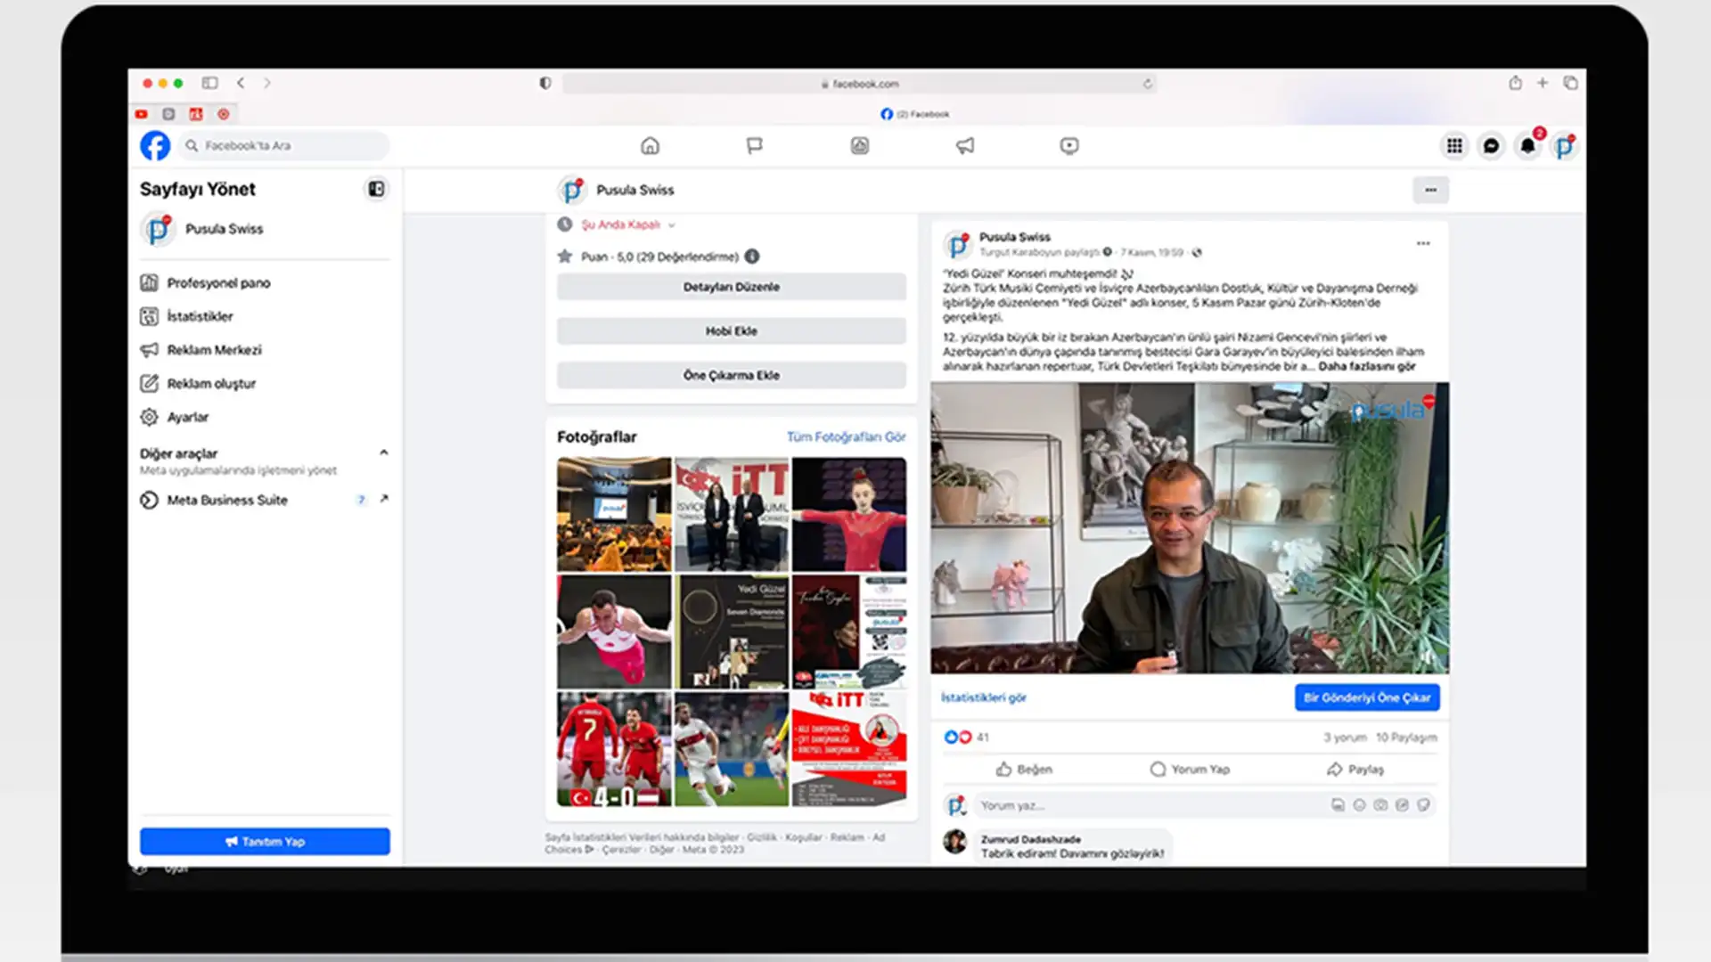
Task: Select Reklam Merkezi in the sidebar
Action: coord(214,350)
